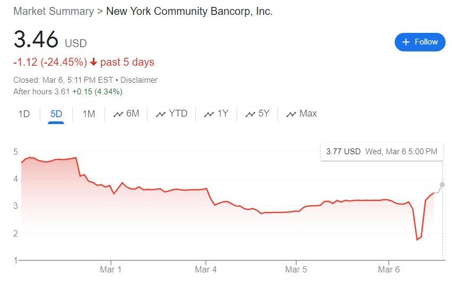This screenshot has width=452, height=282.
Task: Click the Follow button
Action: [x=420, y=42]
